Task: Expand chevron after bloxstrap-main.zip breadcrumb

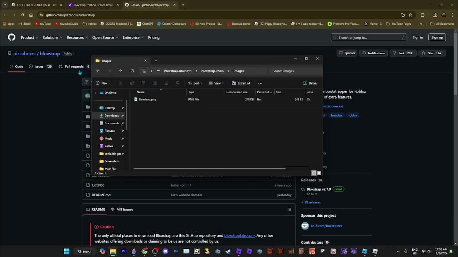Action: [x=196, y=71]
